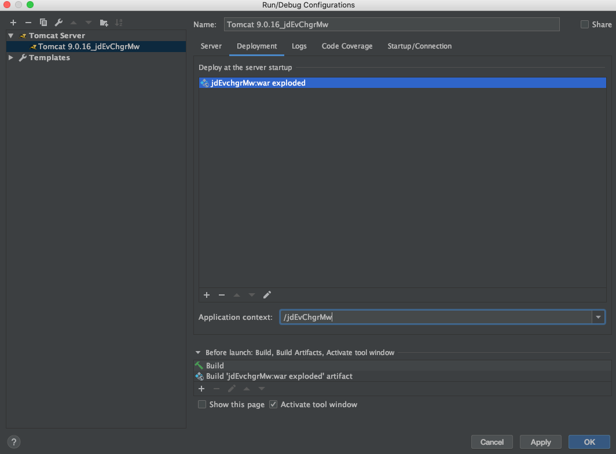Image resolution: width=616 pixels, height=454 pixels.
Task: Collapse the Before launch section
Action: coord(198,352)
